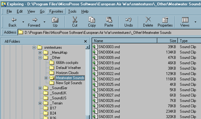The width and height of the screenshot is (201, 119).
Task: Delete the selected item with X icon
Action: pyautogui.click(x=148, y=22)
